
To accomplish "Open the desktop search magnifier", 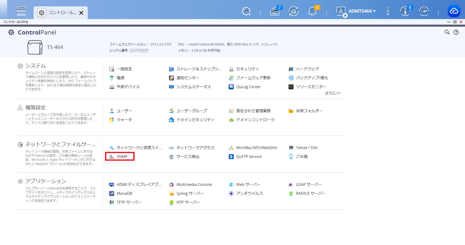I will click(x=246, y=11).
